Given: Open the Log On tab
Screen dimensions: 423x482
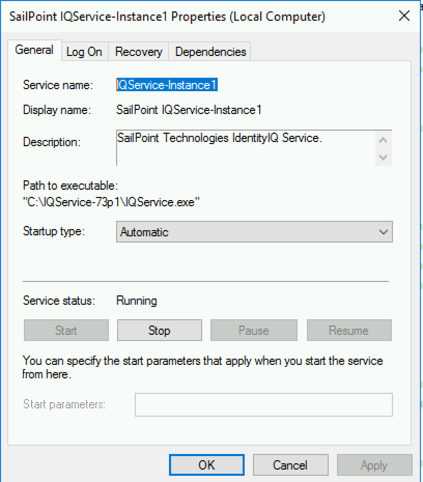Looking at the screenshot, I should (x=84, y=52).
